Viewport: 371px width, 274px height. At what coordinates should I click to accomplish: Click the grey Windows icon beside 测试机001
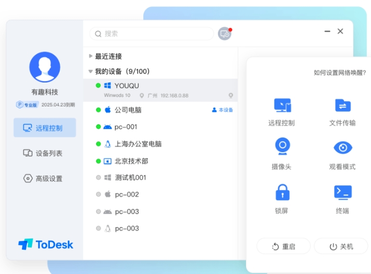tap(107, 177)
